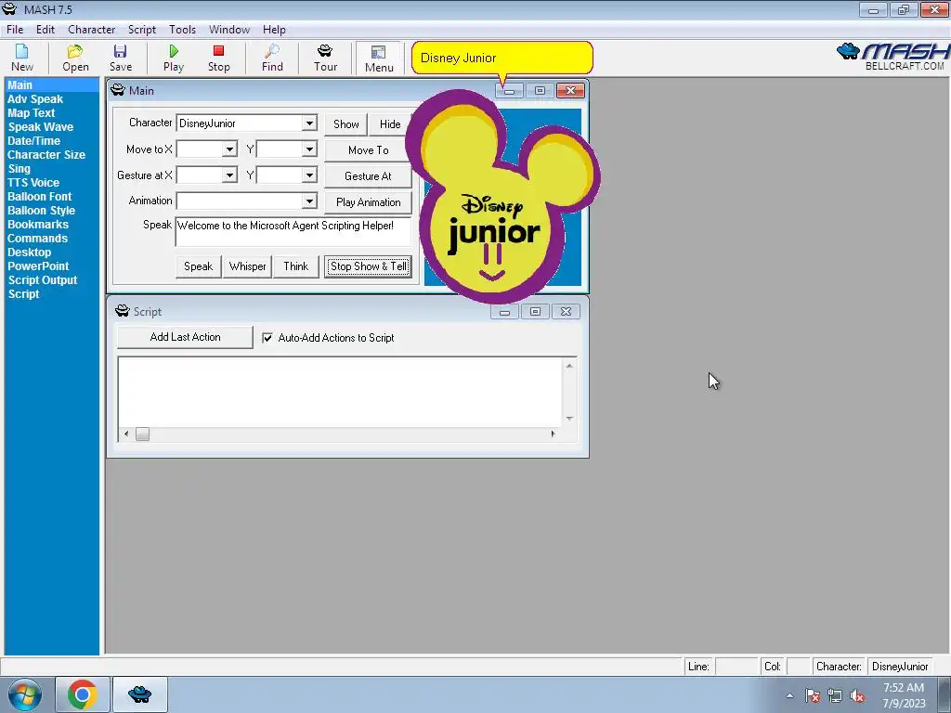
Task: Open the Edit menu
Action: coord(45,29)
